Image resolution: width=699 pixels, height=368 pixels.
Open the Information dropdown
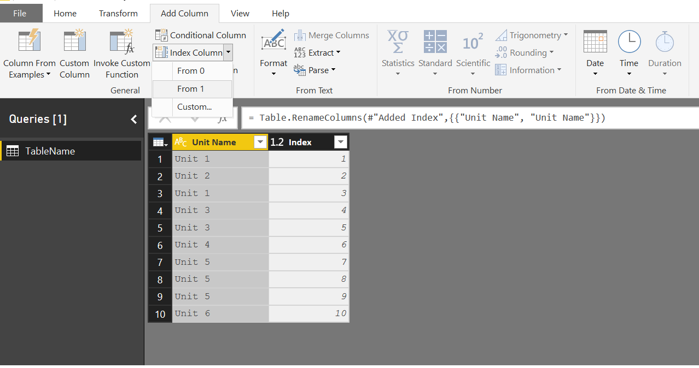[528, 70]
